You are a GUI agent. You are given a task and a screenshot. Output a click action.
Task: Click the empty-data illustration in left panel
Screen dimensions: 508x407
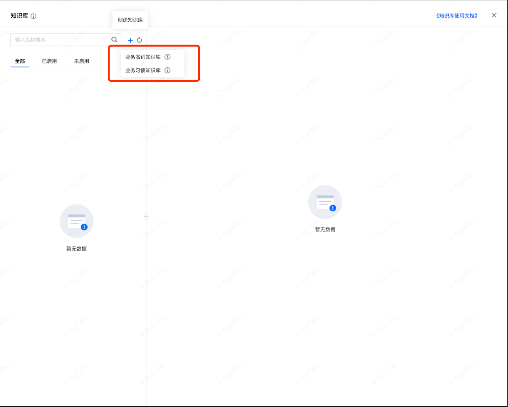point(77,221)
